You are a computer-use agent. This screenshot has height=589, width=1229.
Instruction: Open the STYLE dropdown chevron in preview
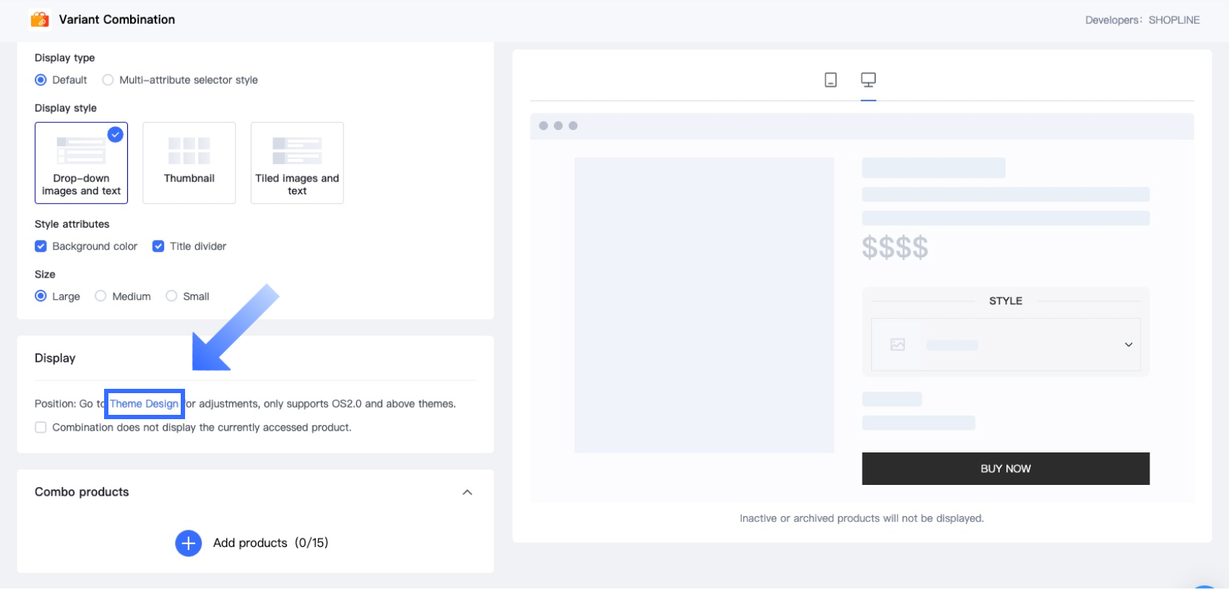[1129, 345]
